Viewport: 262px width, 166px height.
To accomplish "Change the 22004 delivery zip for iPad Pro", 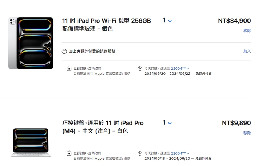I will pos(180,68).
